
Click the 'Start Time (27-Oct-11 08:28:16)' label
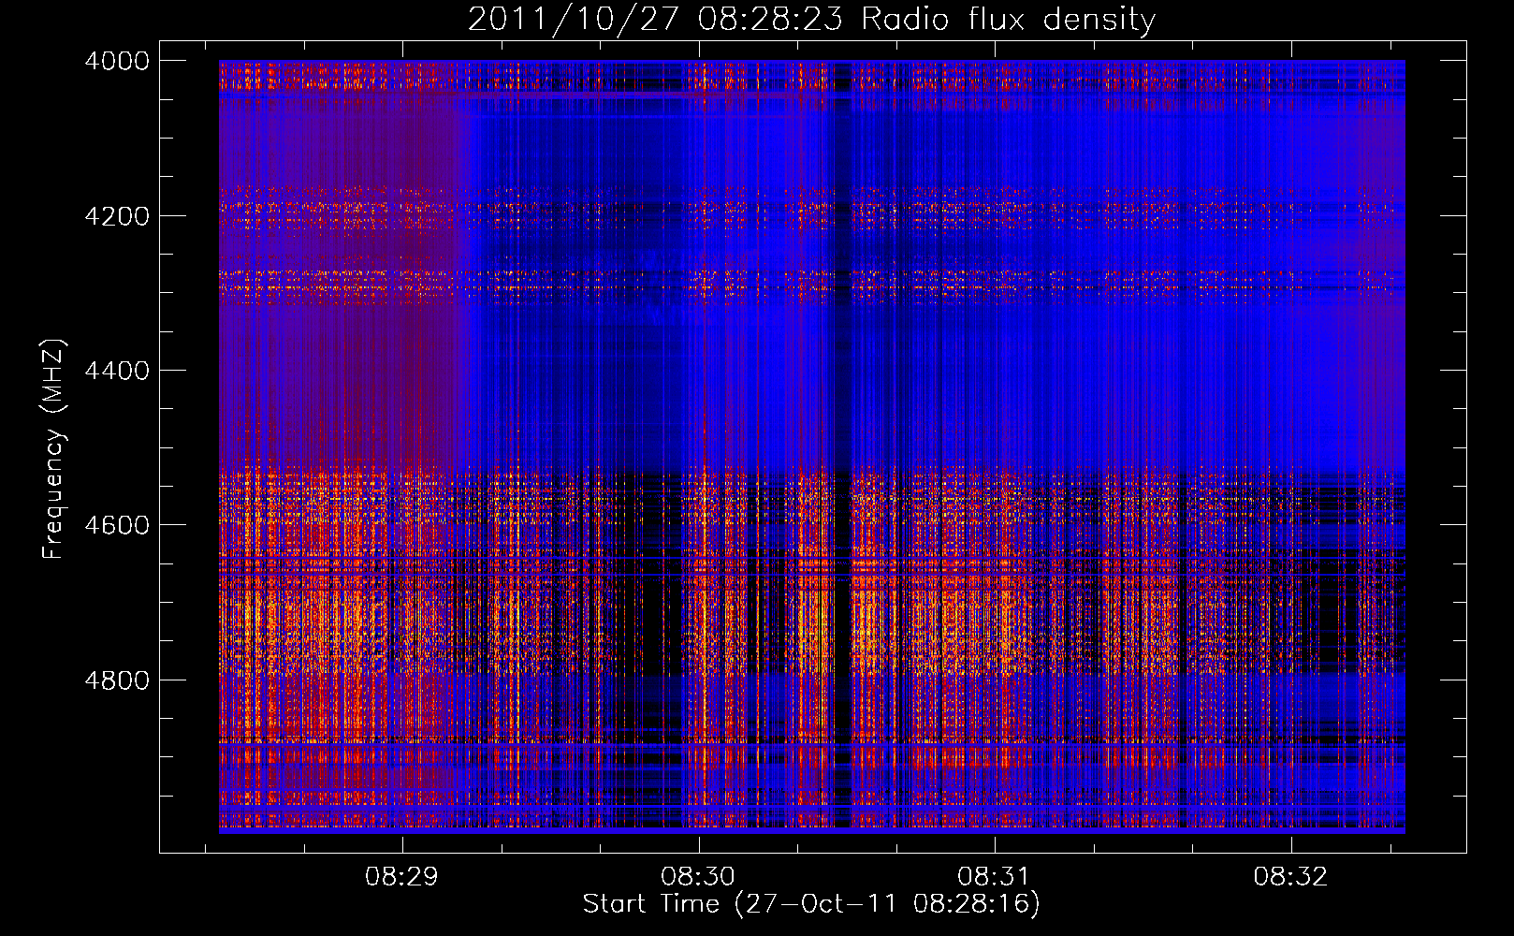[x=811, y=904]
